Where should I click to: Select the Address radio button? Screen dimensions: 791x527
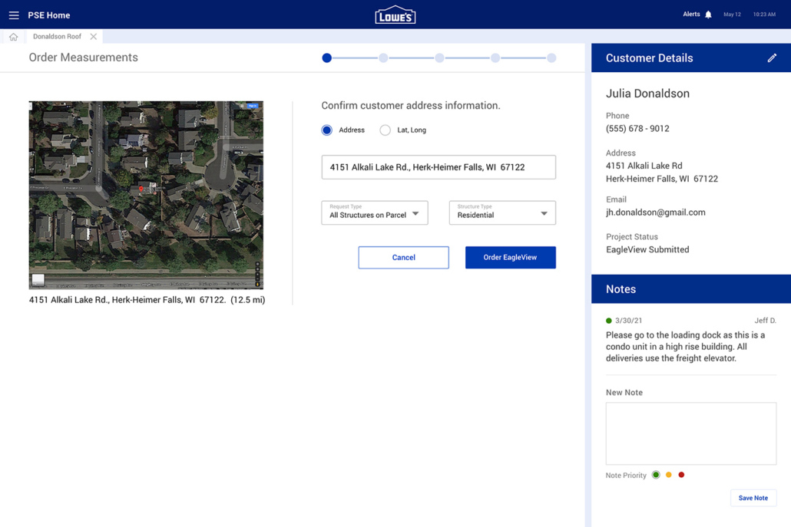click(x=327, y=130)
